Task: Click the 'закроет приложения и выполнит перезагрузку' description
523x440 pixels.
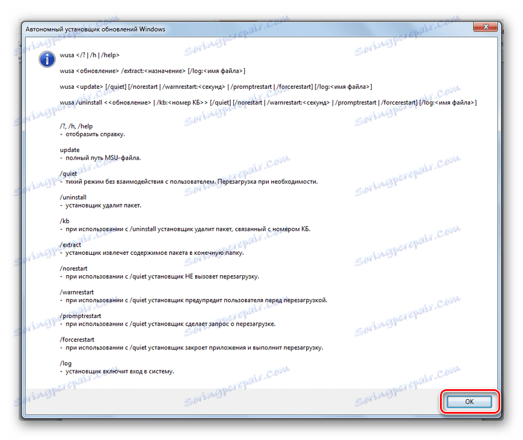Action: [192, 347]
